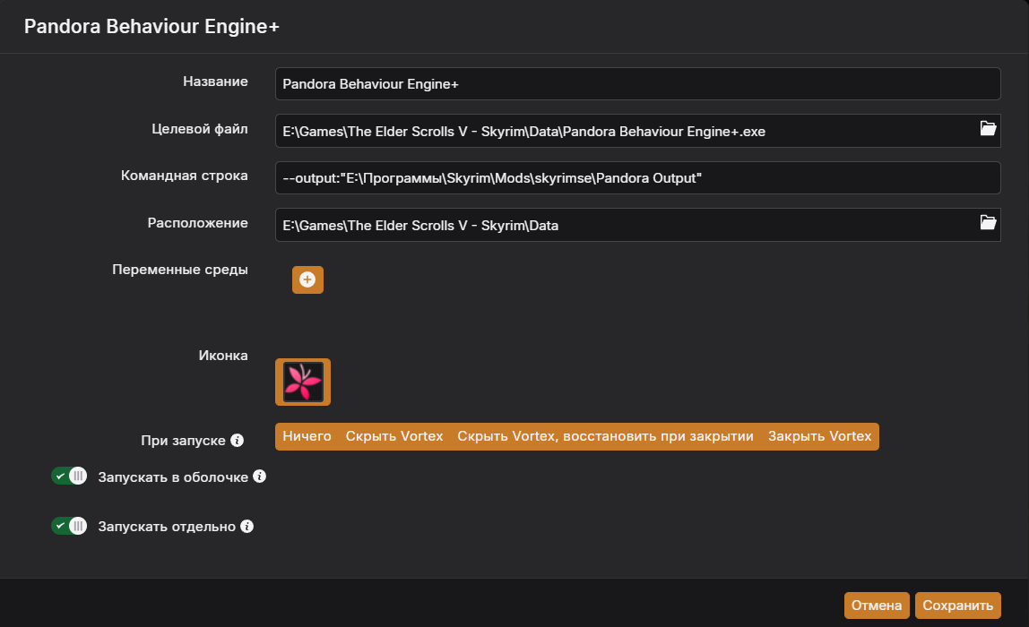1029x627 pixels.
Task: Change the pink flower tool icon
Action: [303, 382]
